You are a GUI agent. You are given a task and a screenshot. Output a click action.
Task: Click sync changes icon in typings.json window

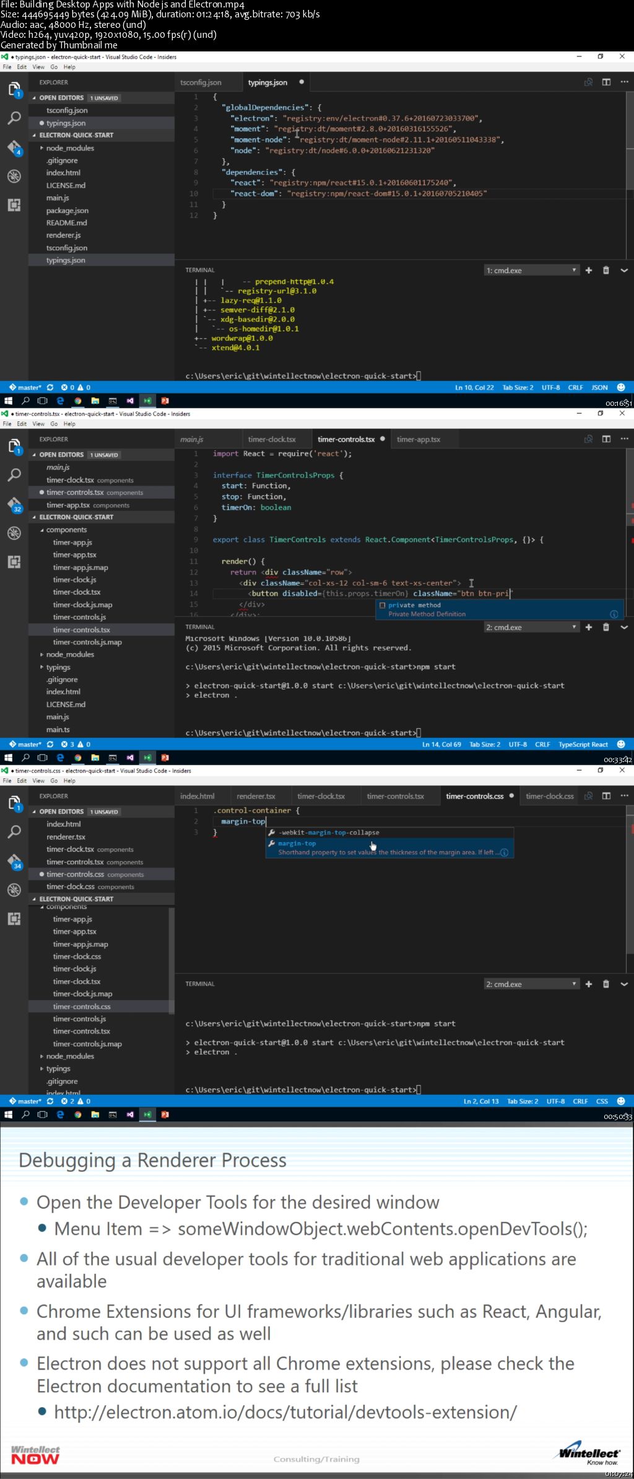tap(50, 387)
